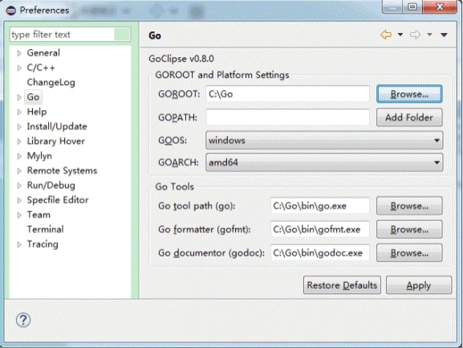The height and width of the screenshot is (348, 463).
Task: Open the help question mark icon
Action: point(23,320)
